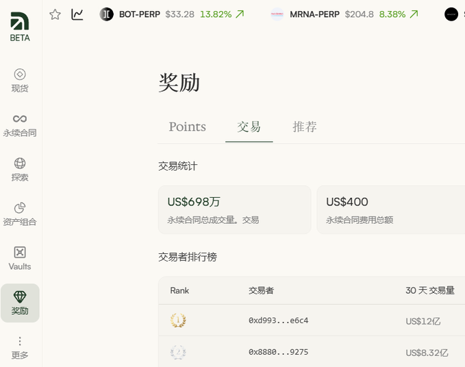
Task: Click volume value US$8.32亿
Action: coord(427,353)
